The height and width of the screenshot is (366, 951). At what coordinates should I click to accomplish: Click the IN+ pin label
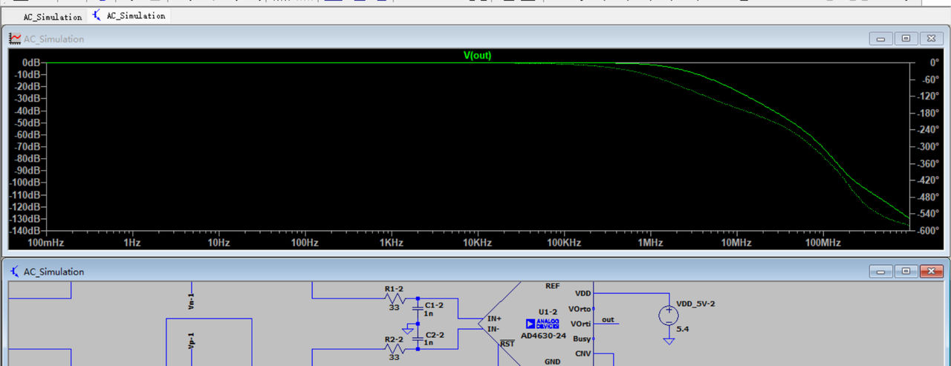[x=494, y=318]
